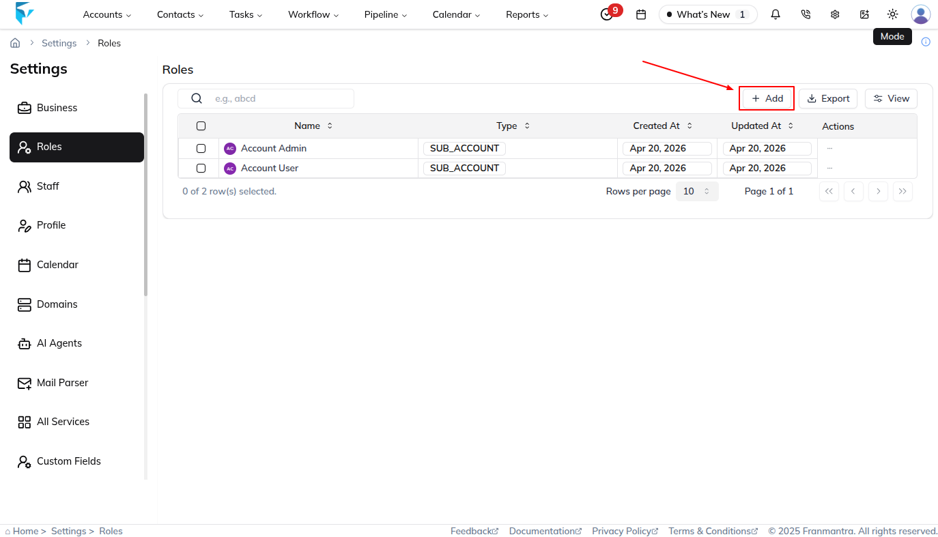The height and width of the screenshot is (537, 938).
Task: Expand the Pipeline menu
Action: coord(386,14)
